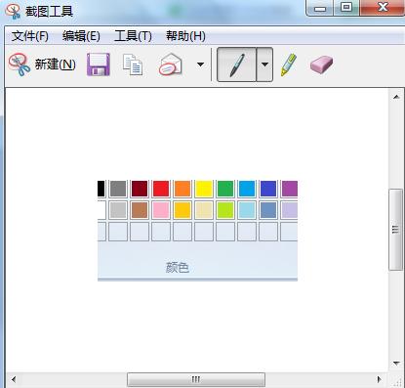Open the 文件(F) menu

[30, 36]
